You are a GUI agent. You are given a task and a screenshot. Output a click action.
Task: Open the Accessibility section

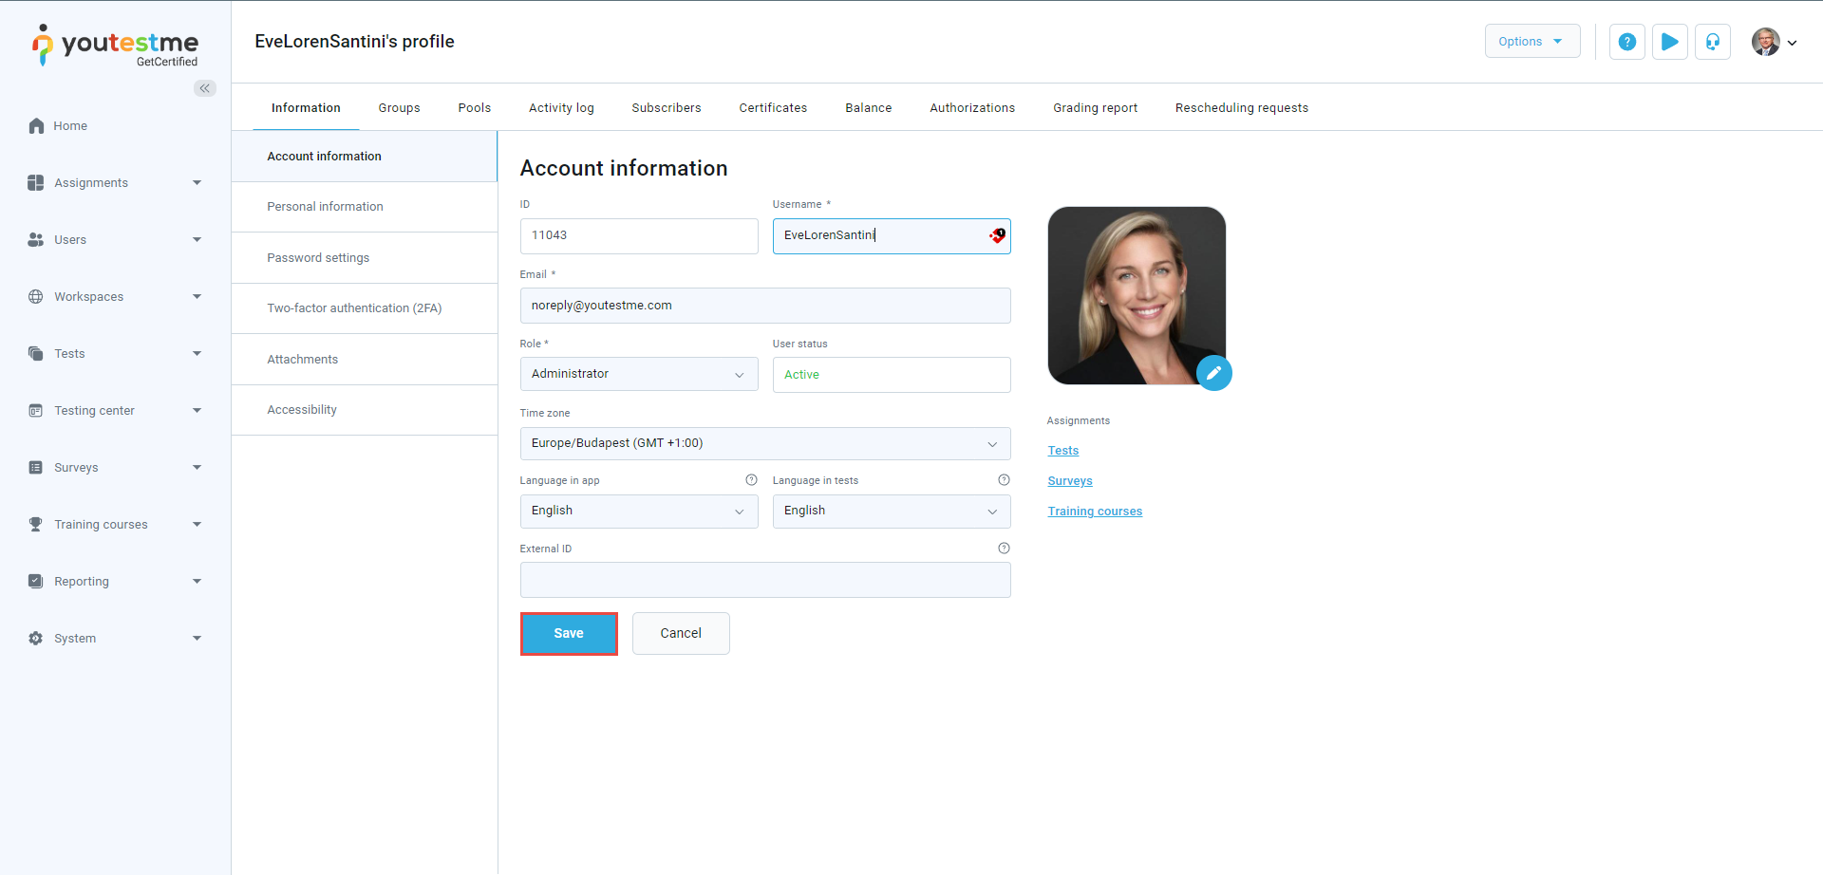coord(365,410)
